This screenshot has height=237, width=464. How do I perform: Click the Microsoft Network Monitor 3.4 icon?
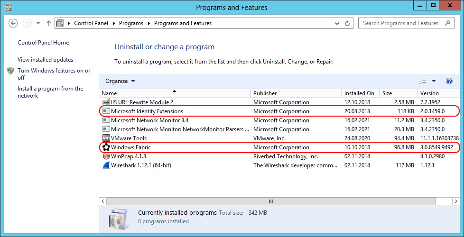pos(106,120)
